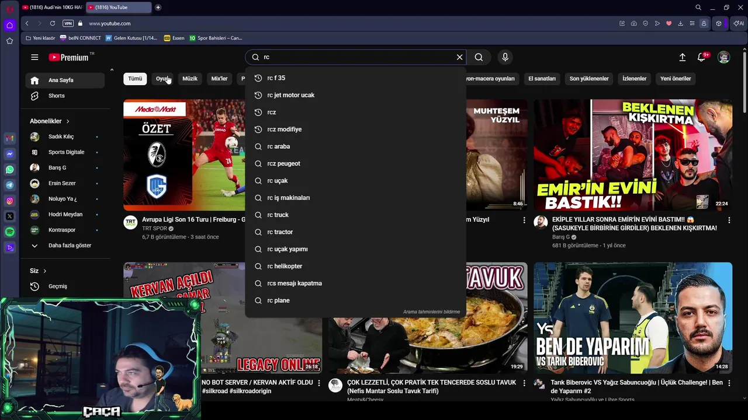748x420 pixels.
Task: Open the browser snapshot camera icon
Action: 634,23
